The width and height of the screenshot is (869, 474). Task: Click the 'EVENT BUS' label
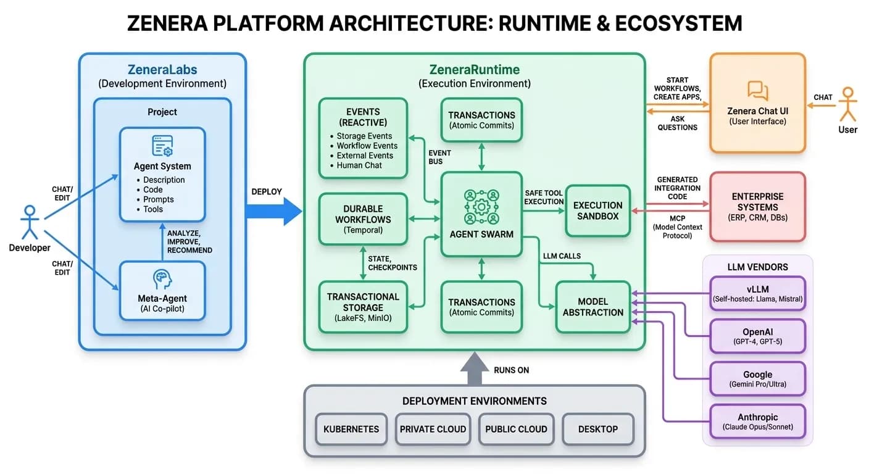tap(439, 157)
